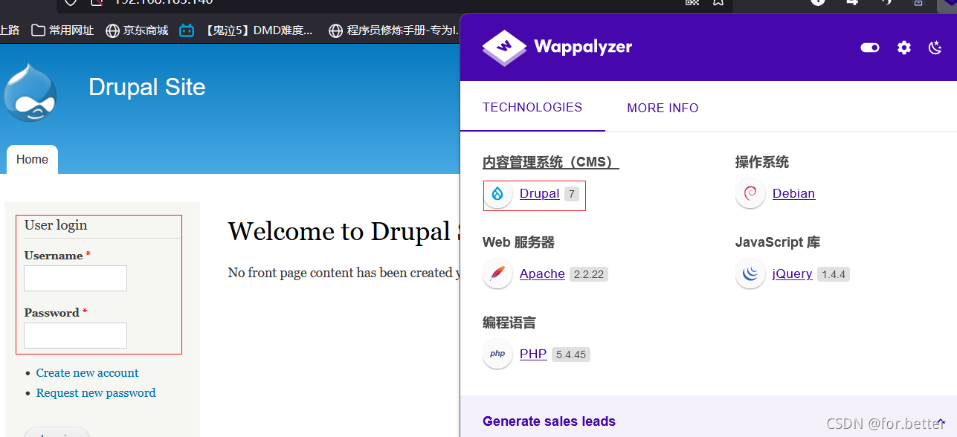Click the Drupal droplet logo on site header
Screen dimensions: 957x437
pos(30,93)
